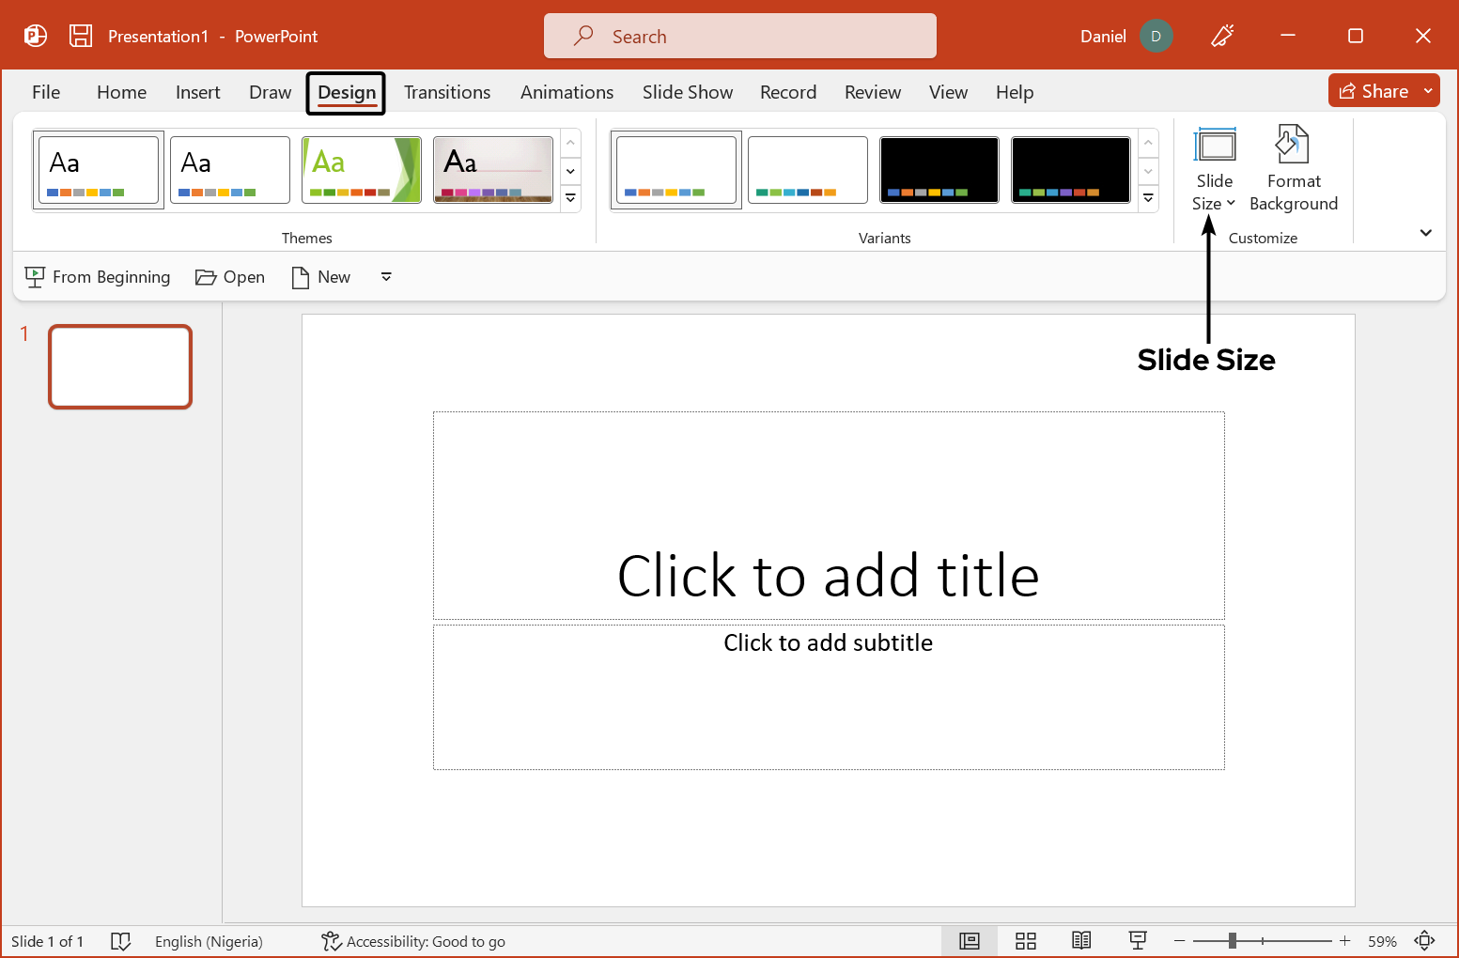Screen dimensions: 1459x958
Task: Select the first dark Variant theme
Action: 939,170
